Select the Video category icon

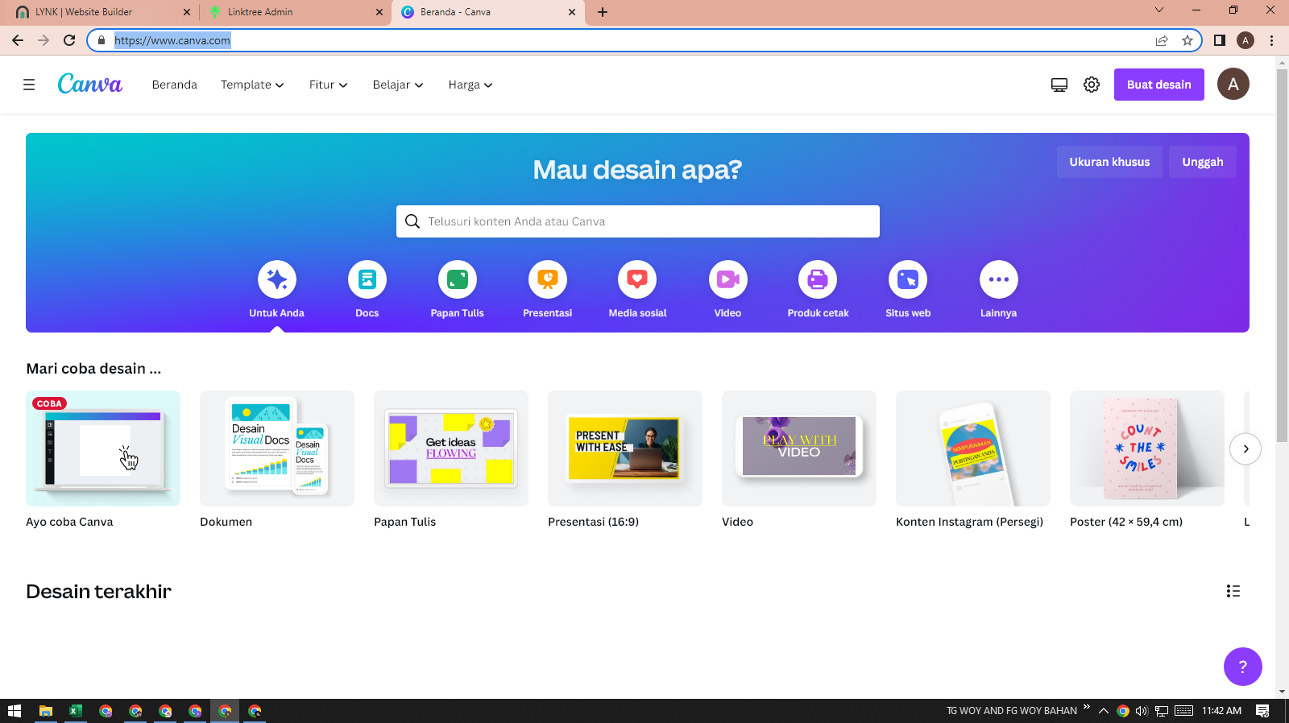(x=728, y=279)
